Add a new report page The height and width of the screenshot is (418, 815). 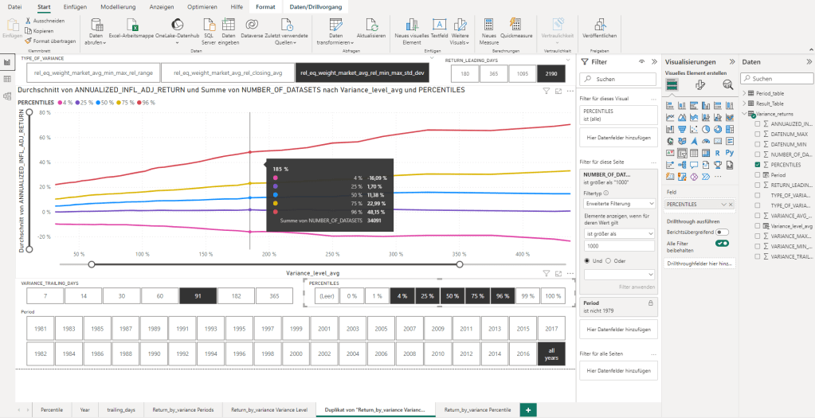coord(527,409)
